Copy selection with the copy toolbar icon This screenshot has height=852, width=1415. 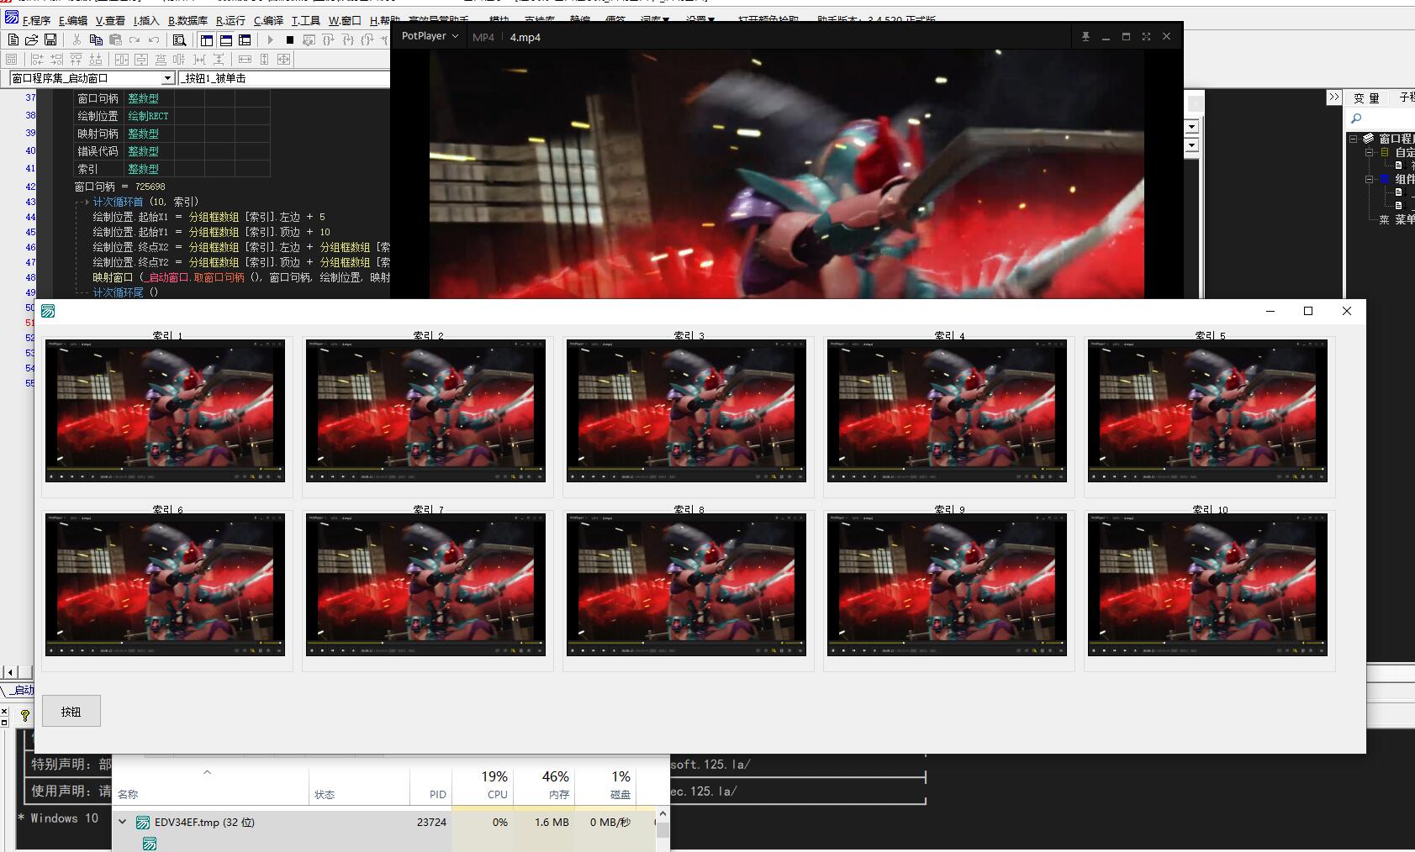[96, 39]
